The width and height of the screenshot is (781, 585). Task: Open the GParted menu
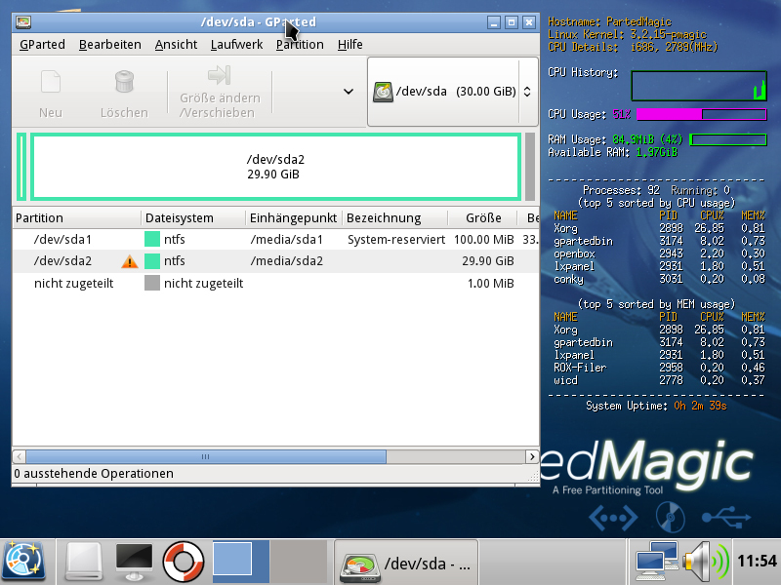(42, 44)
